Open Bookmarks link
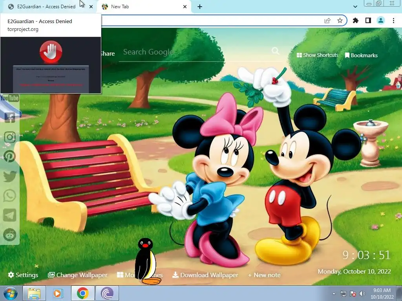Screen dimensions: 402x301 361,55
